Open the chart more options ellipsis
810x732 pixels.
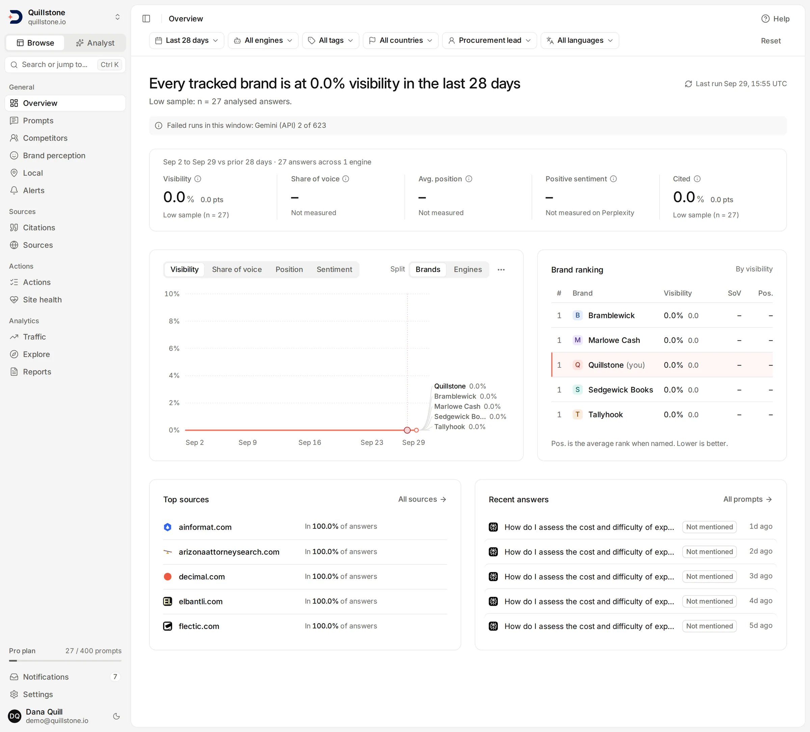[x=501, y=270]
